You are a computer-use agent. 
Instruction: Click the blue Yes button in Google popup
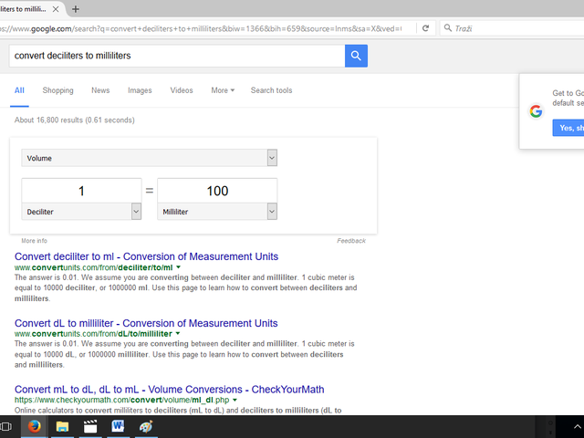(x=568, y=128)
